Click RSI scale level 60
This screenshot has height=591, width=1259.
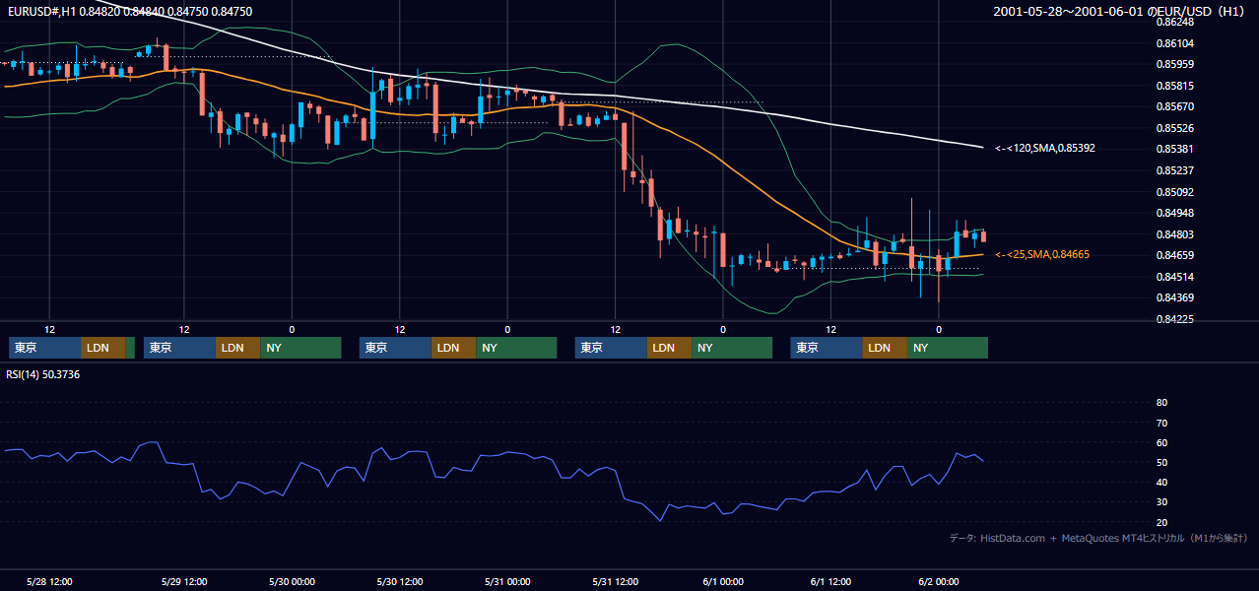1161,442
